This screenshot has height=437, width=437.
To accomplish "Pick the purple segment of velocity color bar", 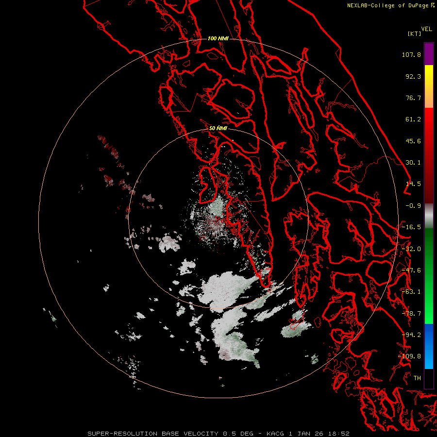I will [x=429, y=54].
